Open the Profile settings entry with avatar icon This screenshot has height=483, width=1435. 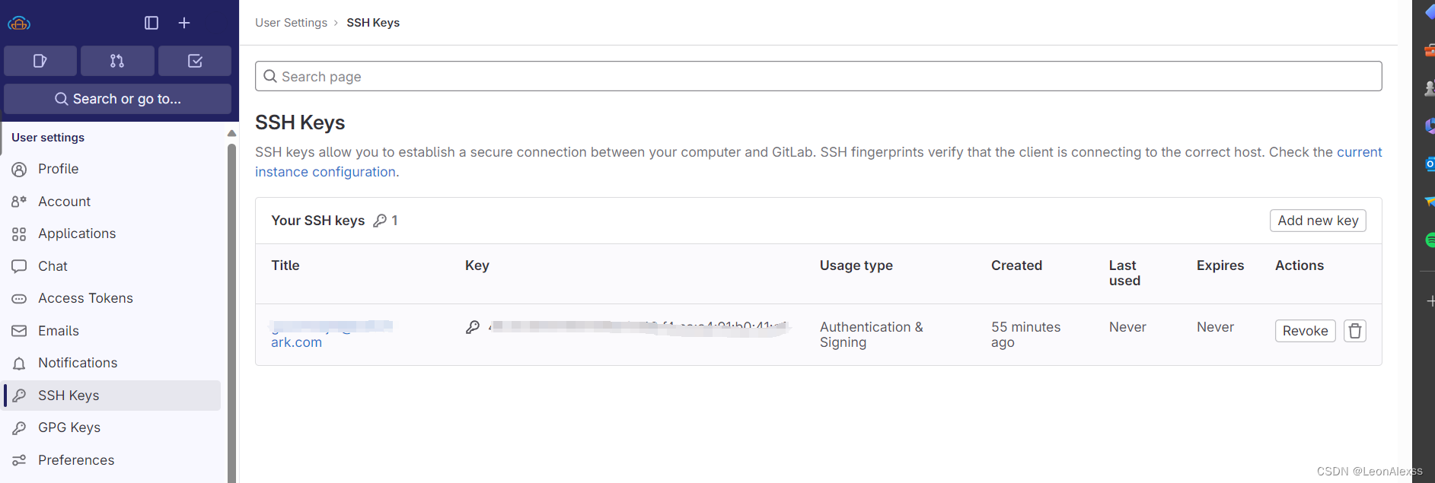tap(58, 168)
